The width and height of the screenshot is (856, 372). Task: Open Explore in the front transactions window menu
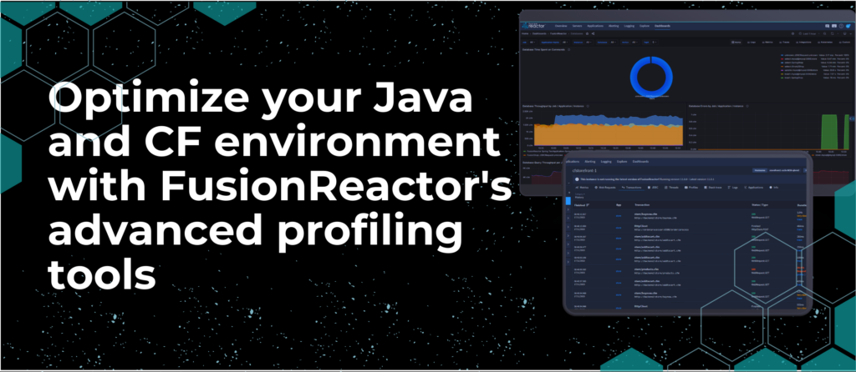click(x=622, y=161)
